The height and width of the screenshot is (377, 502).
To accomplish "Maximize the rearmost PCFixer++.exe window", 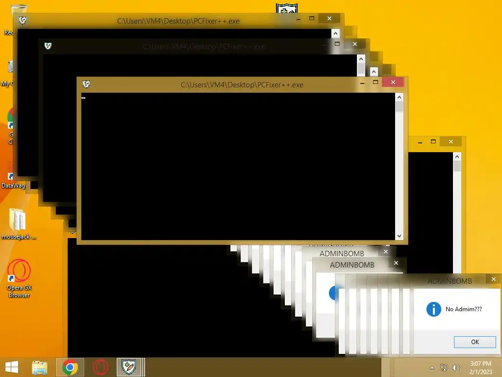I will click(x=311, y=19).
